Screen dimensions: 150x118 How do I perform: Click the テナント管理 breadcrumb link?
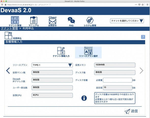9,28
